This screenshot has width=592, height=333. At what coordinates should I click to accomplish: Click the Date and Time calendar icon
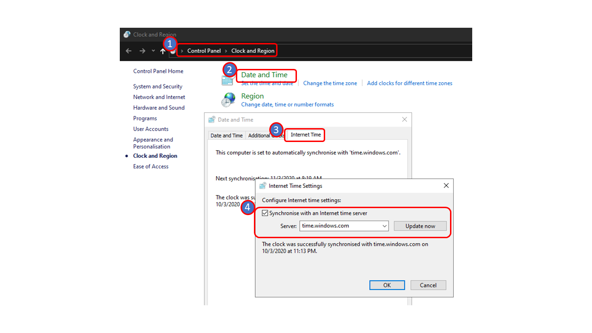[x=227, y=80]
